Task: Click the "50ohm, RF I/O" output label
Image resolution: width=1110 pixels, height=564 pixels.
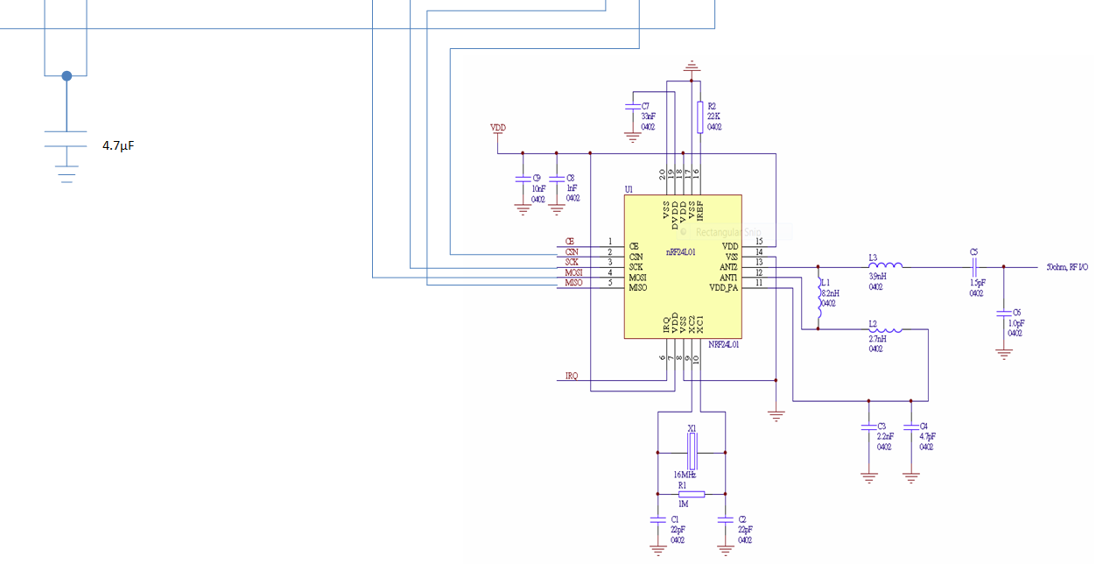Action: point(1067,266)
